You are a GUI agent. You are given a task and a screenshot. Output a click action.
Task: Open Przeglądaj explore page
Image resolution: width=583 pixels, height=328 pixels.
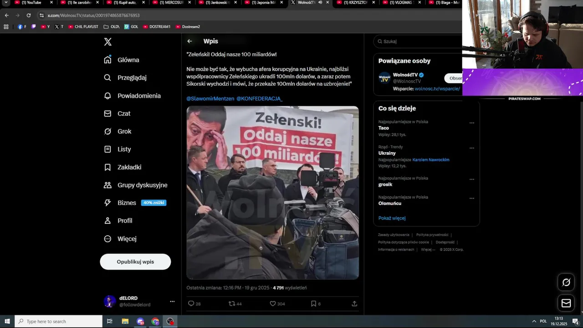pyautogui.click(x=125, y=77)
